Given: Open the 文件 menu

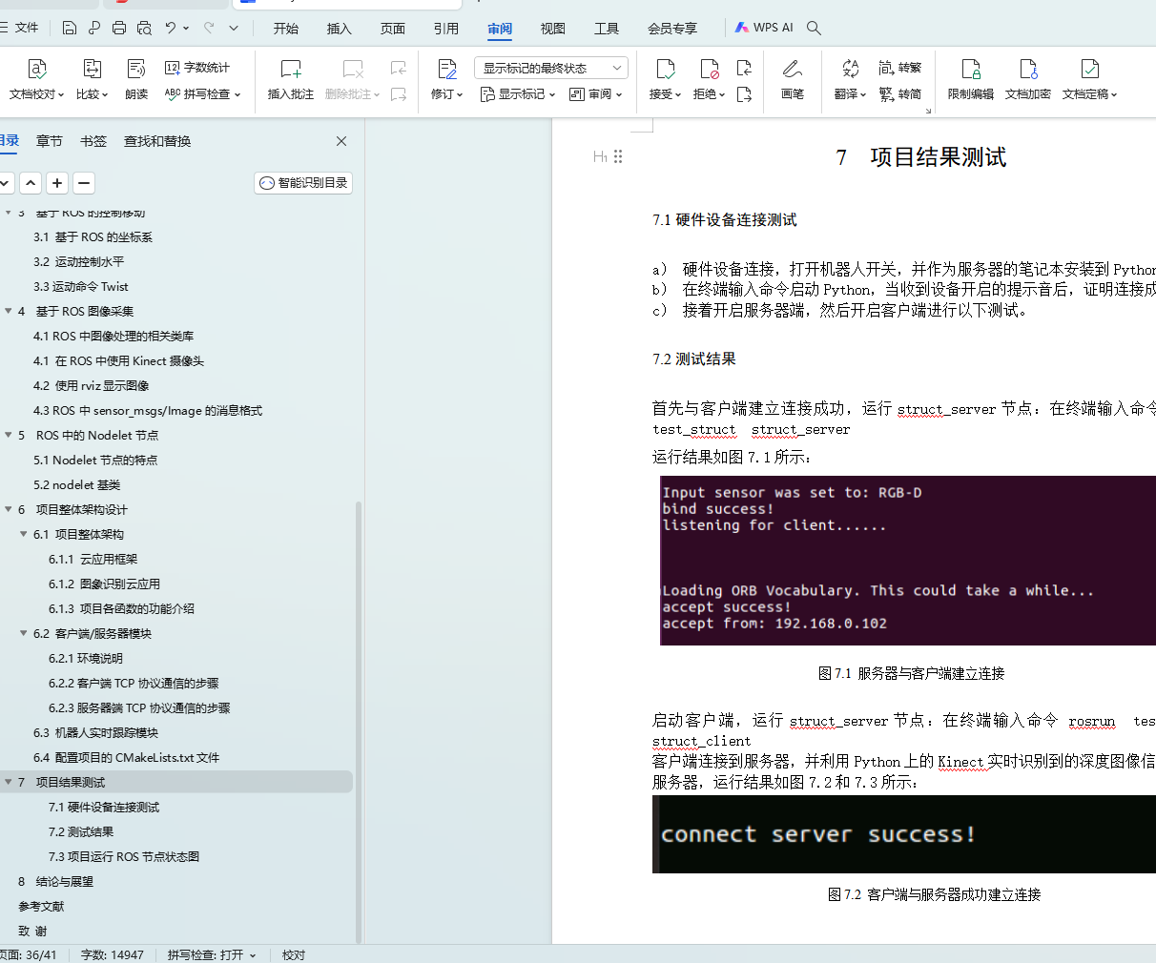Looking at the screenshot, I should [20, 28].
